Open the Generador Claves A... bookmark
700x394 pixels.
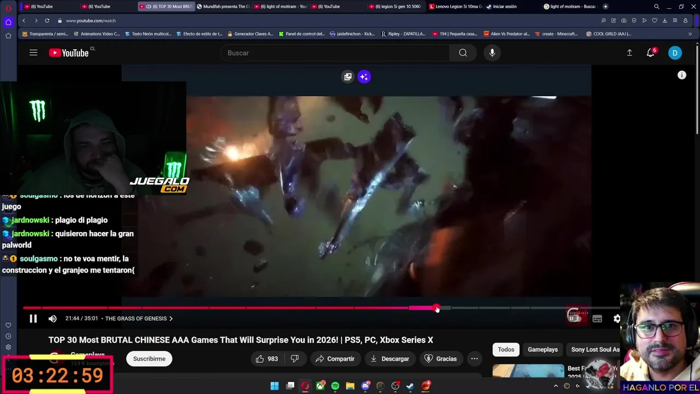250,34
